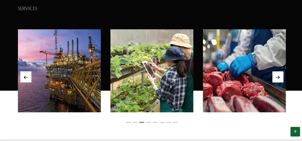
Task: Open the strawberry greenhouse service image
Action: tap(152, 71)
